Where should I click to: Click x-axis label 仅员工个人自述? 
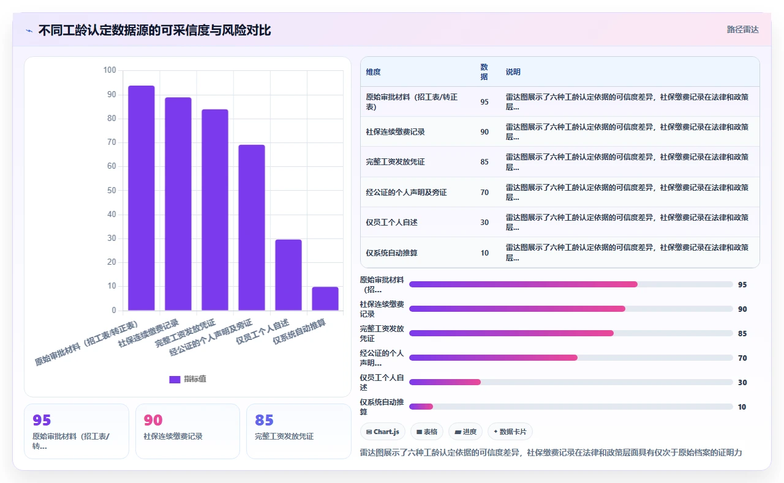(x=262, y=332)
